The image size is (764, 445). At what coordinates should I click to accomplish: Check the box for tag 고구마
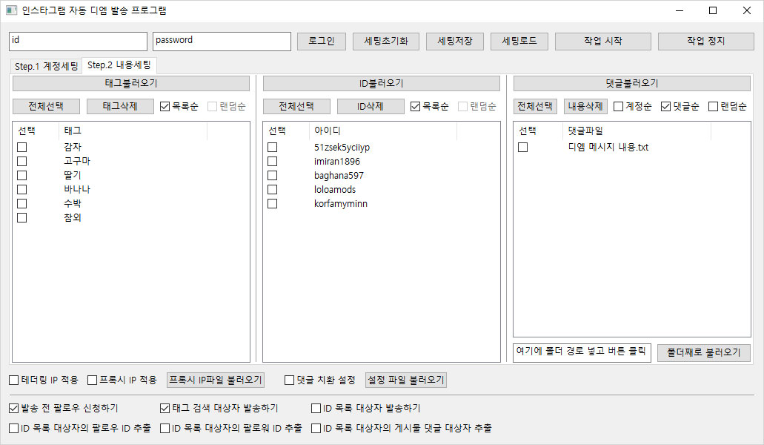coord(22,162)
